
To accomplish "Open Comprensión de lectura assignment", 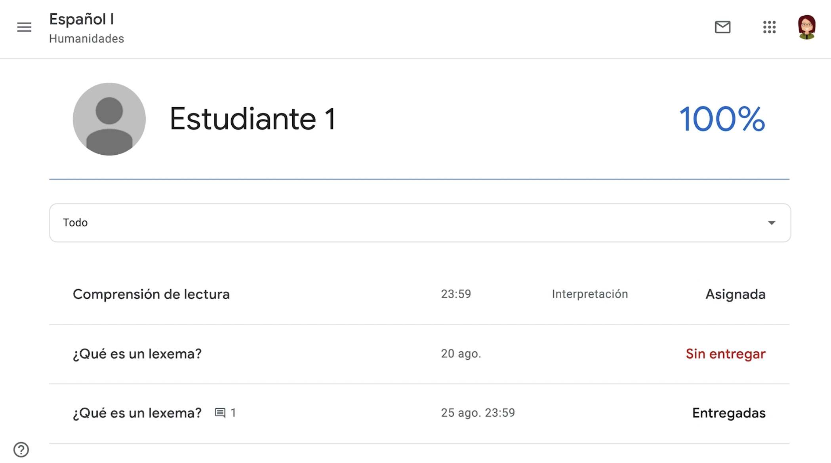I will 151,294.
